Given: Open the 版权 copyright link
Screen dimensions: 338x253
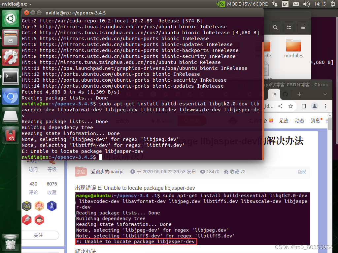Looking at the screenshot, I should coord(302,172).
